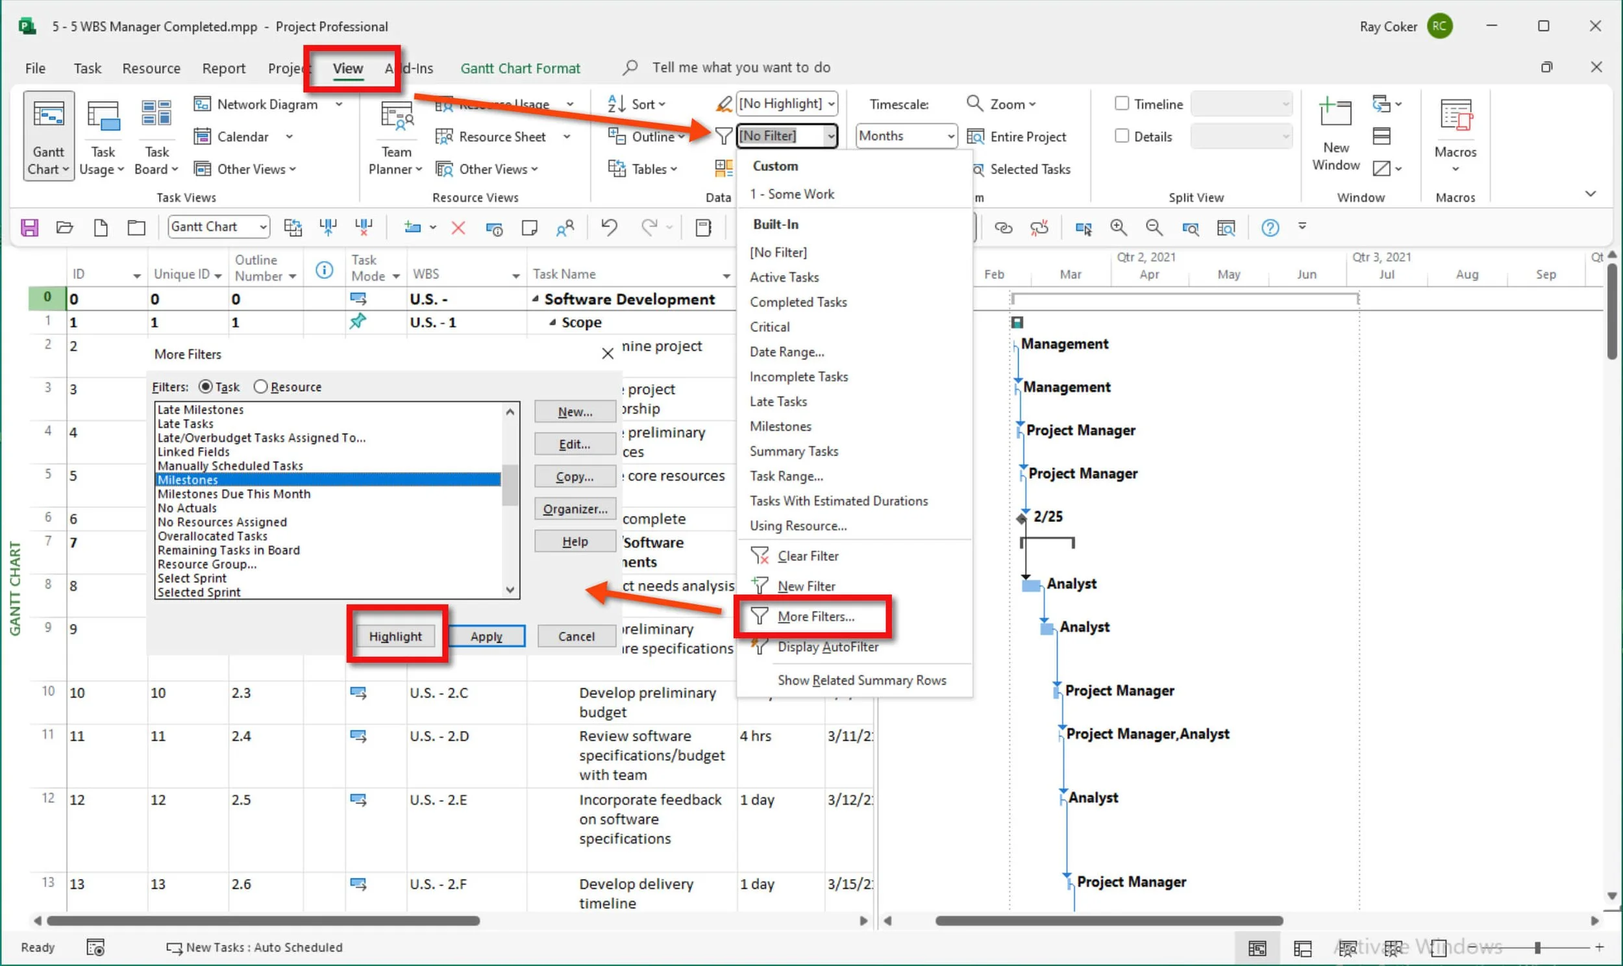
Task: Click the Gantt Chart view shortcut in status bar
Action: pos(1257,948)
